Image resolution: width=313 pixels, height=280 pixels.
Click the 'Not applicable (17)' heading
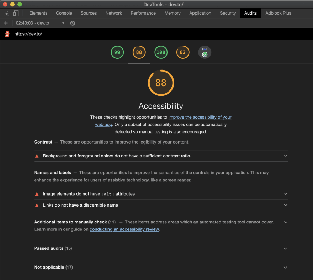pos(53,267)
